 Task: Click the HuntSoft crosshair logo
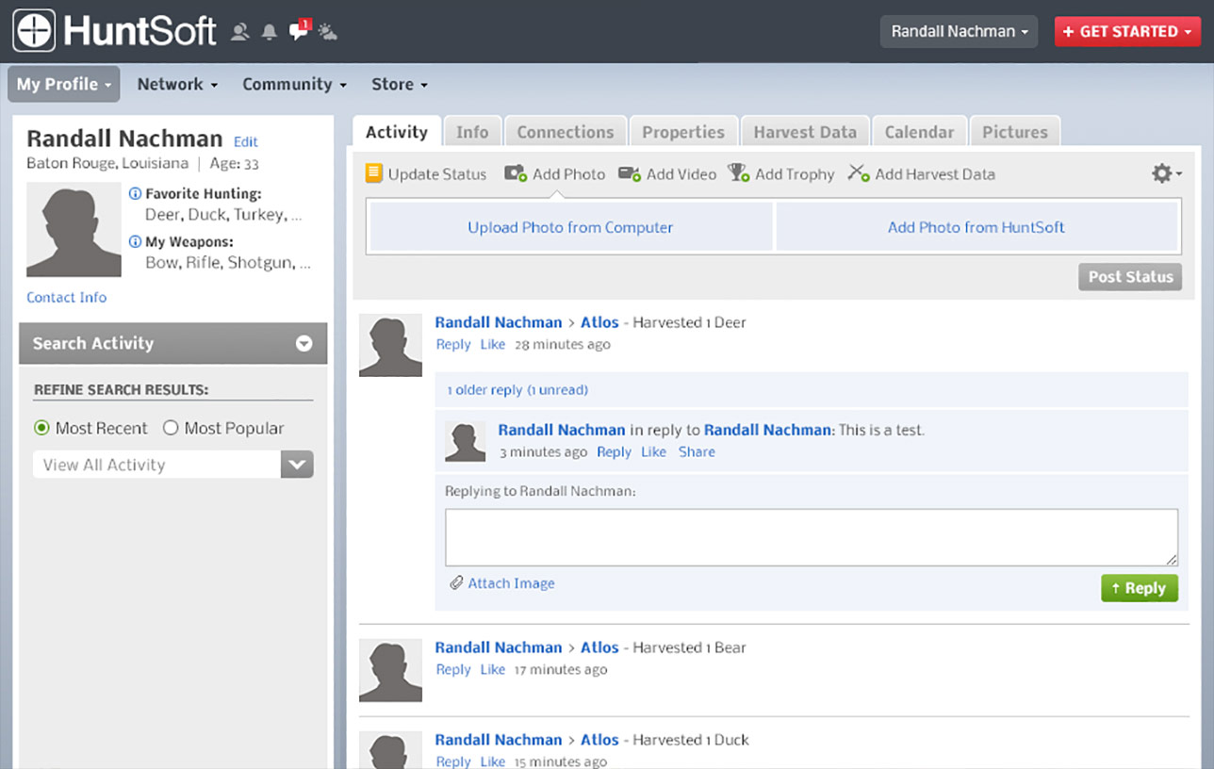pyautogui.click(x=34, y=30)
